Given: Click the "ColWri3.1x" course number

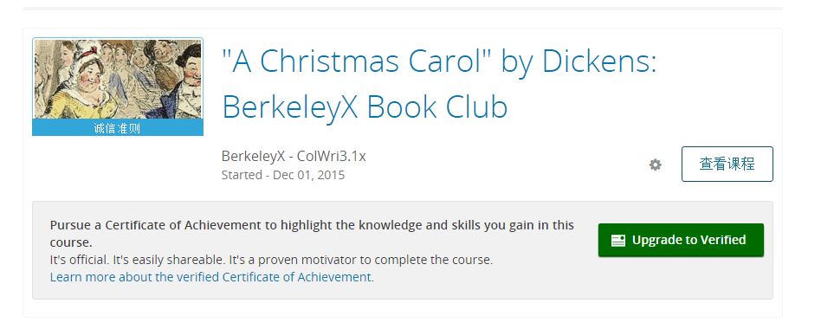Looking at the screenshot, I should (332, 156).
